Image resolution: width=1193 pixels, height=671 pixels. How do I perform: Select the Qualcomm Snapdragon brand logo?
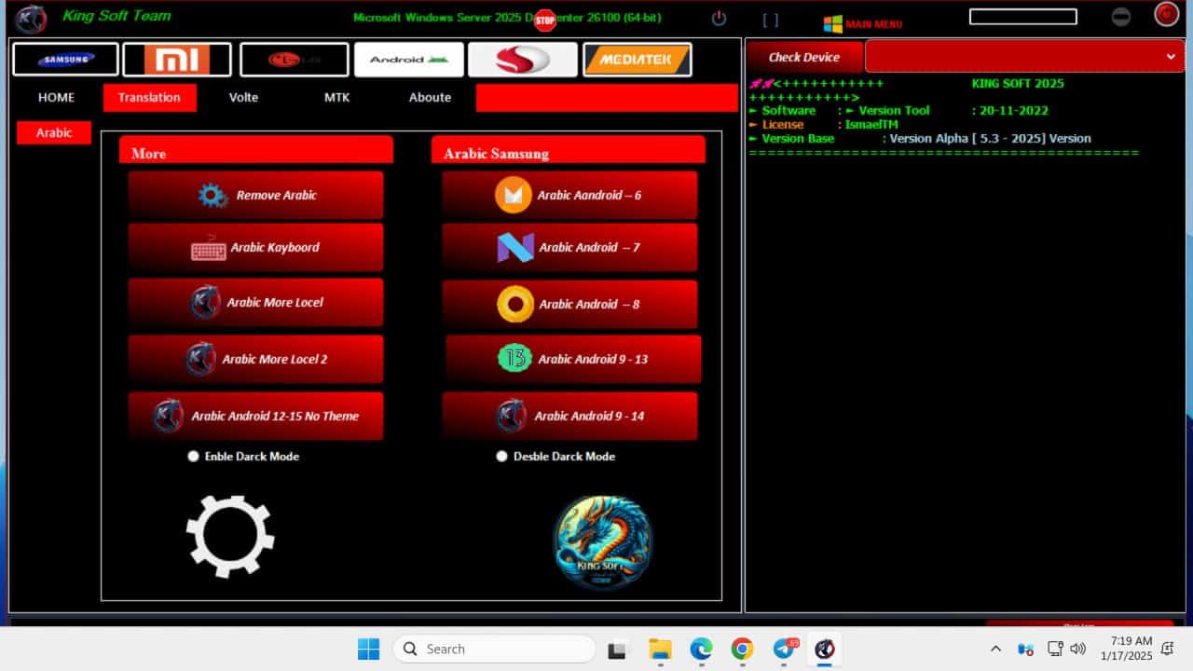(x=523, y=60)
